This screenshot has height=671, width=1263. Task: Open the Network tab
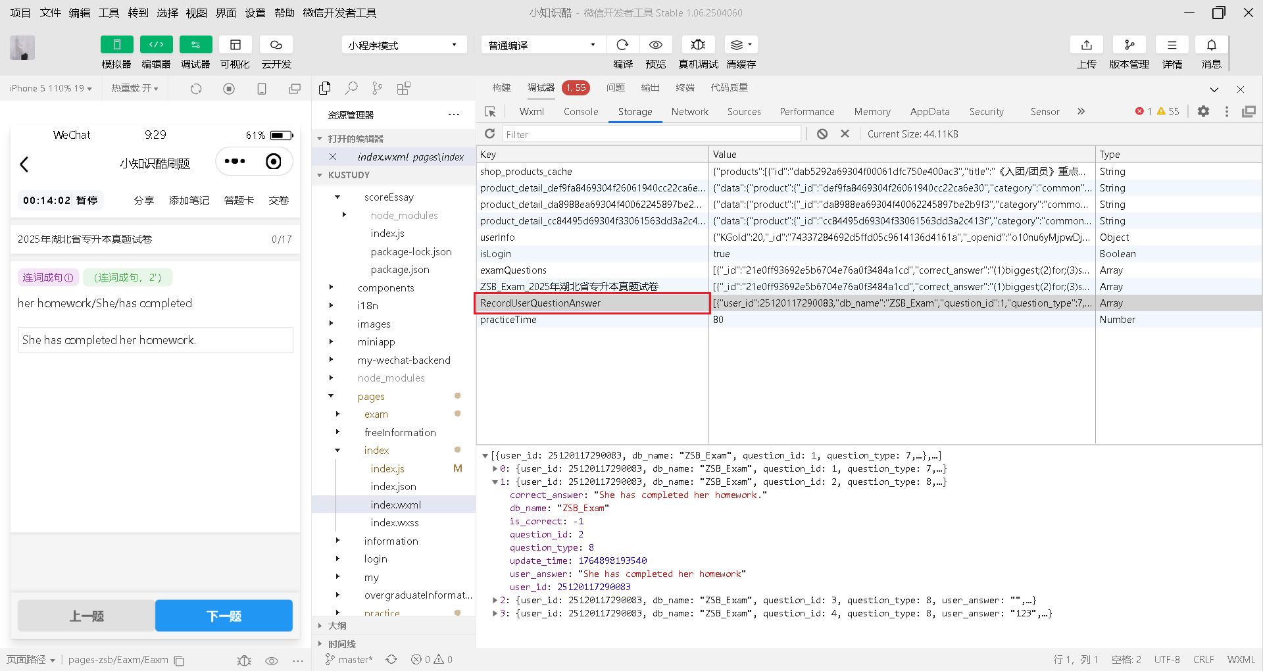pos(689,112)
